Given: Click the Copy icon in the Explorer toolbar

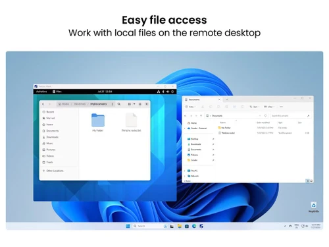Looking at the screenshot, I should point(211,107).
